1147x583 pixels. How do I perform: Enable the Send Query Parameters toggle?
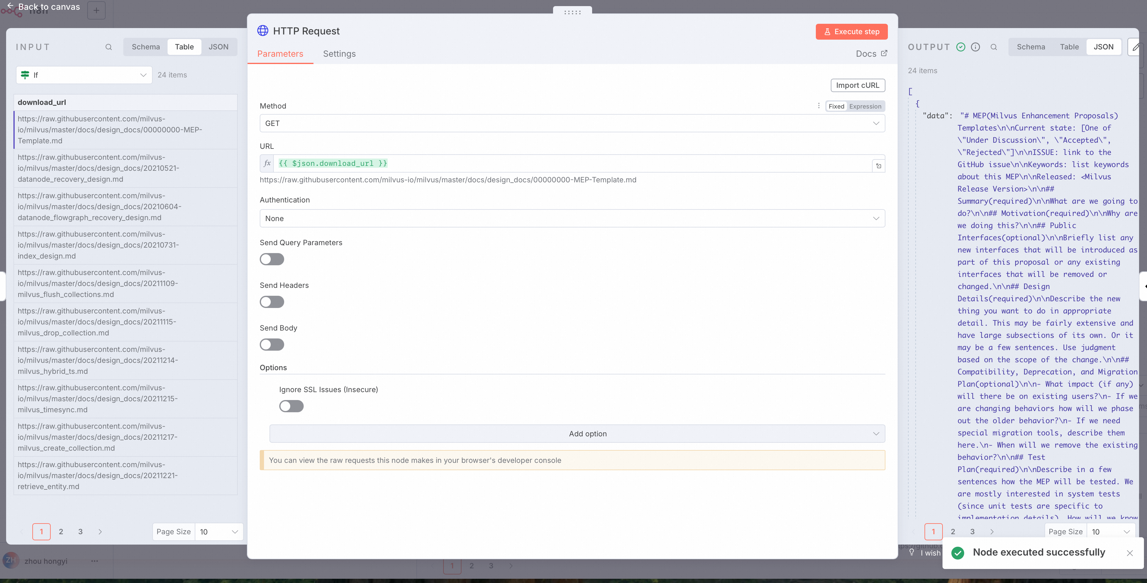(x=272, y=259)
